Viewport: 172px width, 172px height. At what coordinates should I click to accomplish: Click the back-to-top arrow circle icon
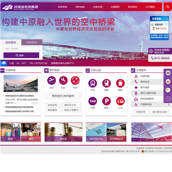point(168,99)
